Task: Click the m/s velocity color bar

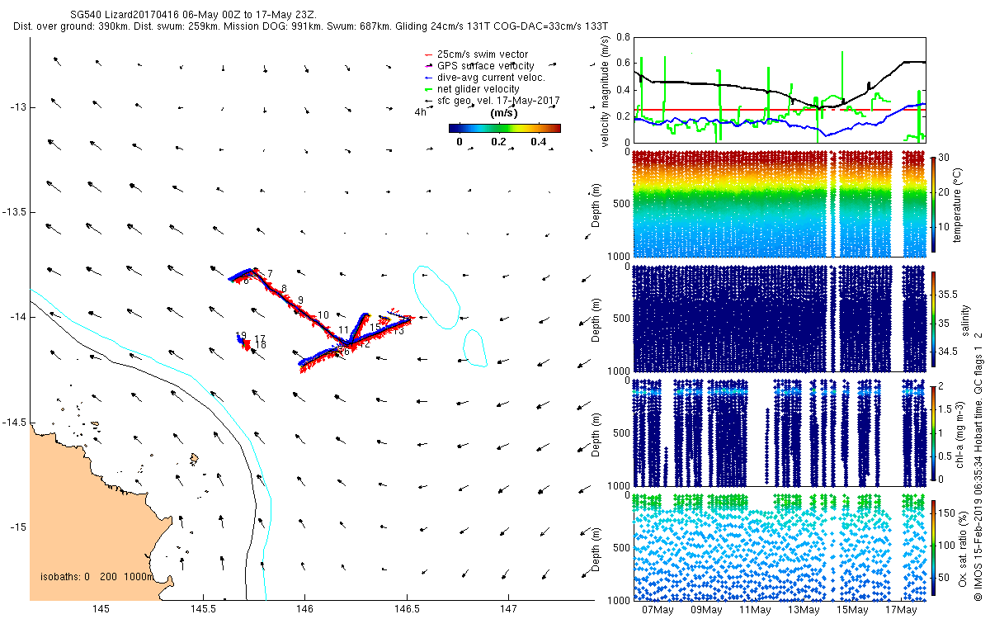Action: coord(505,128)
